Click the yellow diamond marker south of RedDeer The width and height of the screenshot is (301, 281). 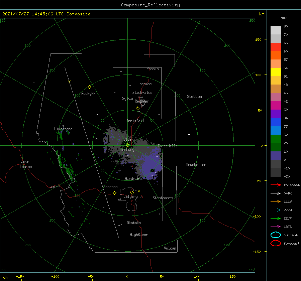[x=138, y=109]
